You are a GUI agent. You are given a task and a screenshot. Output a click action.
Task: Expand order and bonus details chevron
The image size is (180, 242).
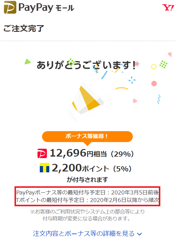pyautogui.click(x=139, y=234)
